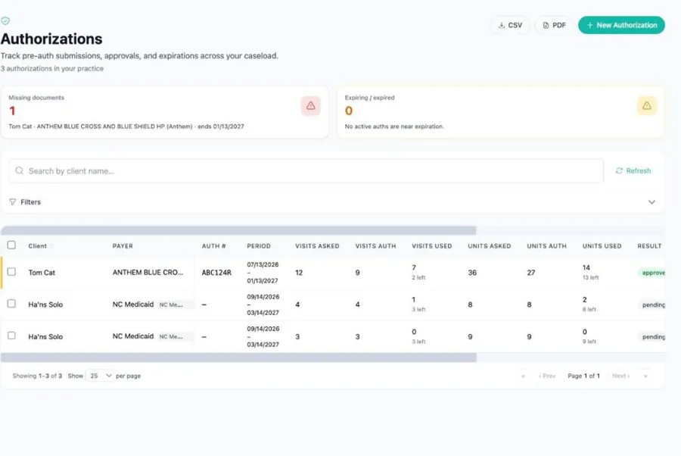Click the PAYER column header
The image size is (681, 456).
click(123, 246)
